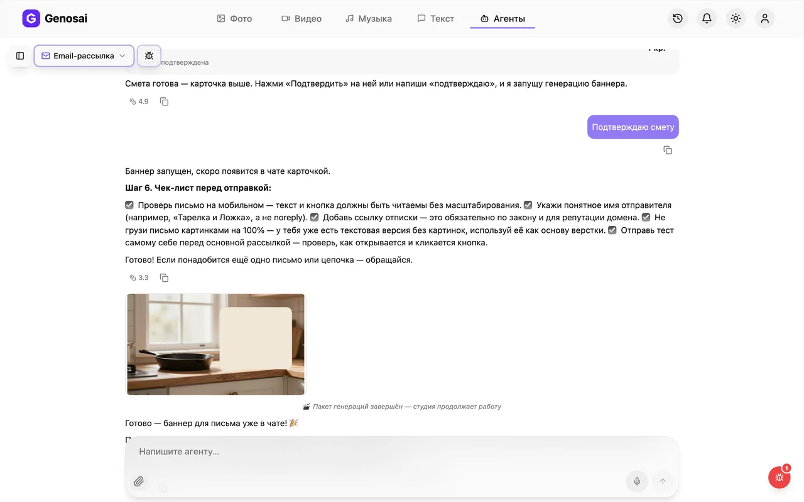This screenshot has width=804, height=502.
Task: Focus the «Напишите агенту...» input field
Action: coord(402,452)
